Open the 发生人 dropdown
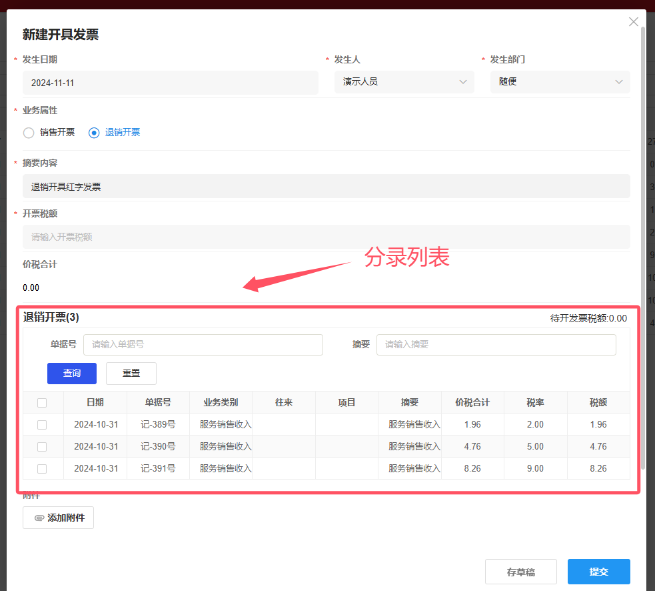 pyautogui.click(x=404, y=82)
